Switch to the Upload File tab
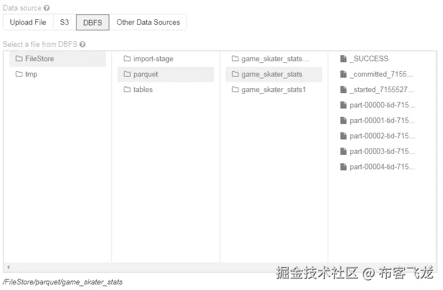 (28, 22)
